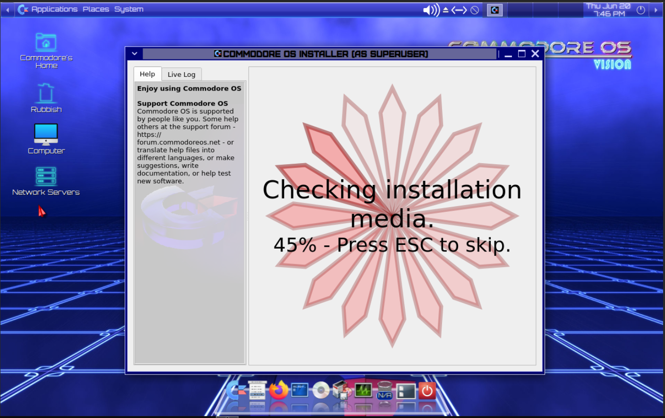Click the power icon in the top panel
This screenshot has height=418, width=665.
[x=641, y=10]
